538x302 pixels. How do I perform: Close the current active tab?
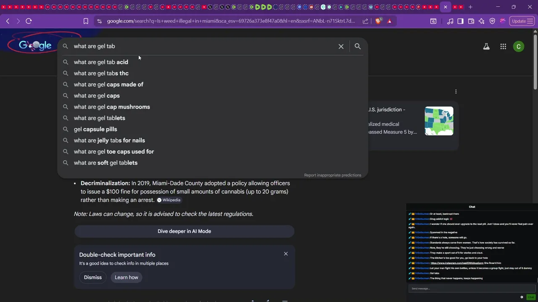[x=446, y=7]
